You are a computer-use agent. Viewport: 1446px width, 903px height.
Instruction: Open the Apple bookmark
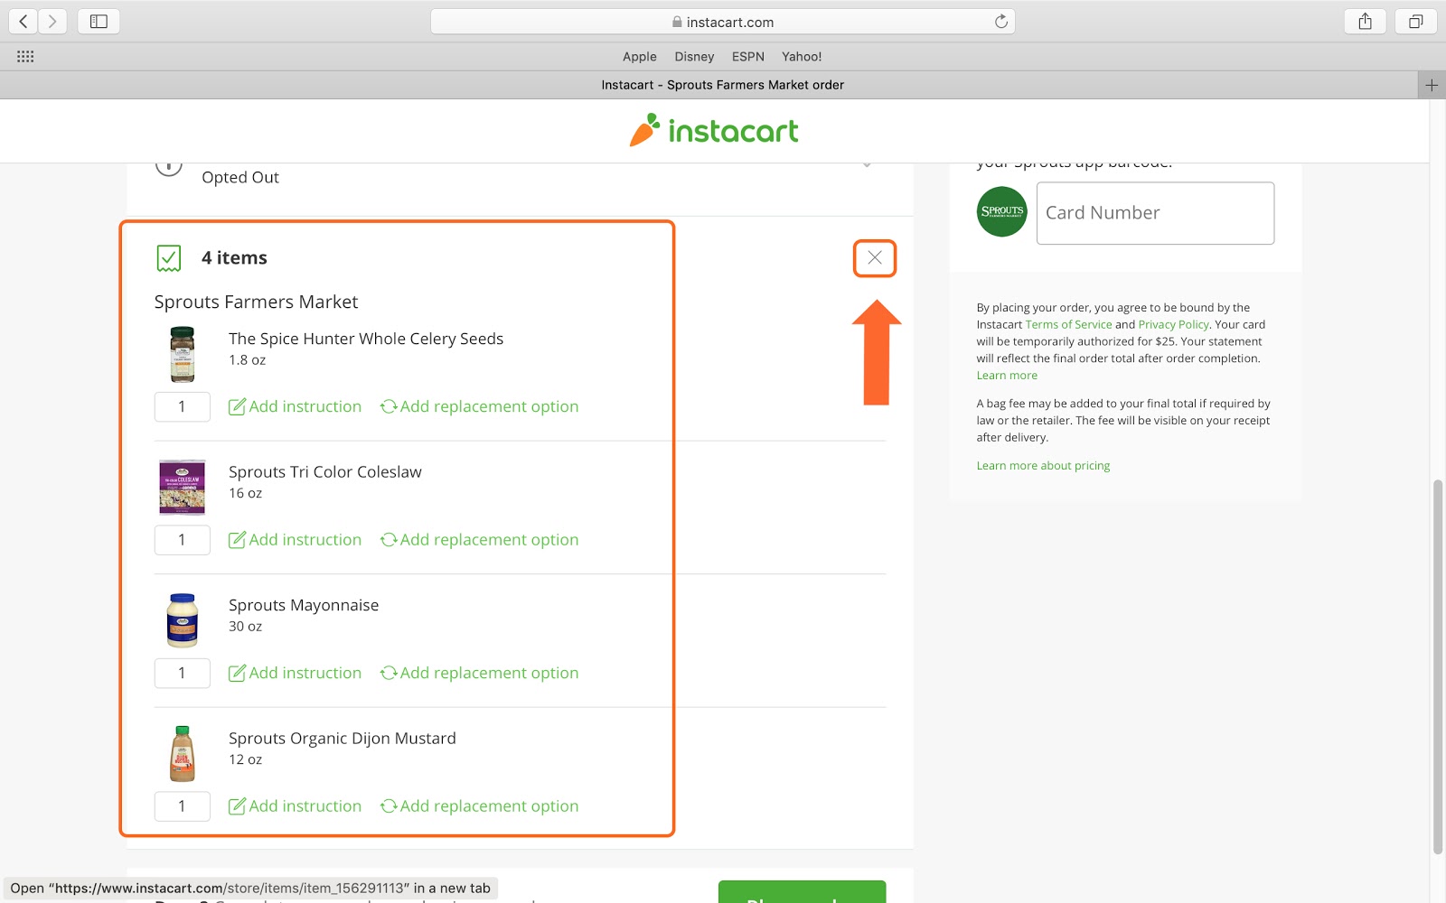pyautogui.click(x=640, y=56)
